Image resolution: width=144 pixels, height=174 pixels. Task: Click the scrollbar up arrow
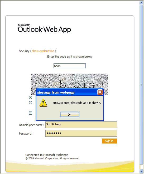point(141,3)
